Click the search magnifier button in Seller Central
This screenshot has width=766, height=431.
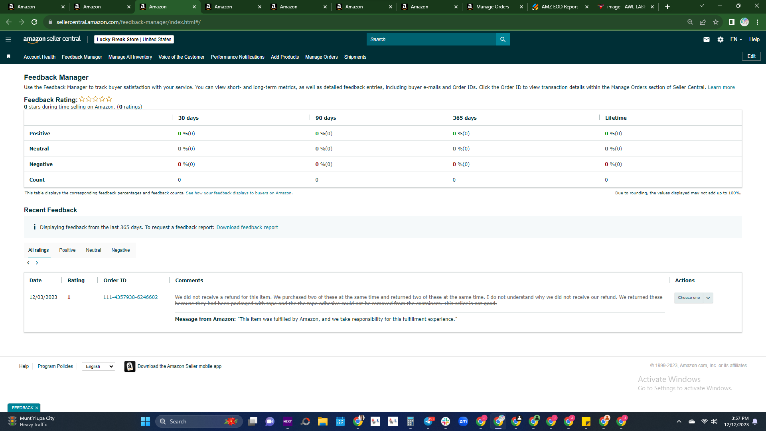(503, 39)
